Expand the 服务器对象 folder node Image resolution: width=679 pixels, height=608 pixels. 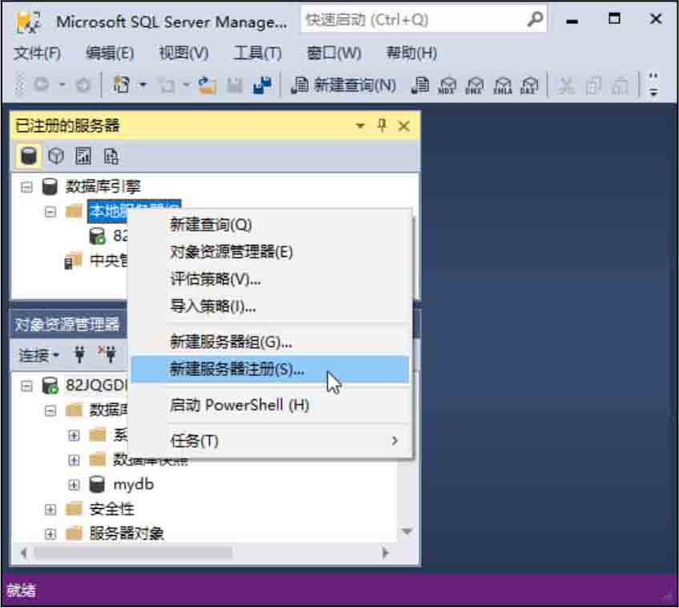coord(50,534)
